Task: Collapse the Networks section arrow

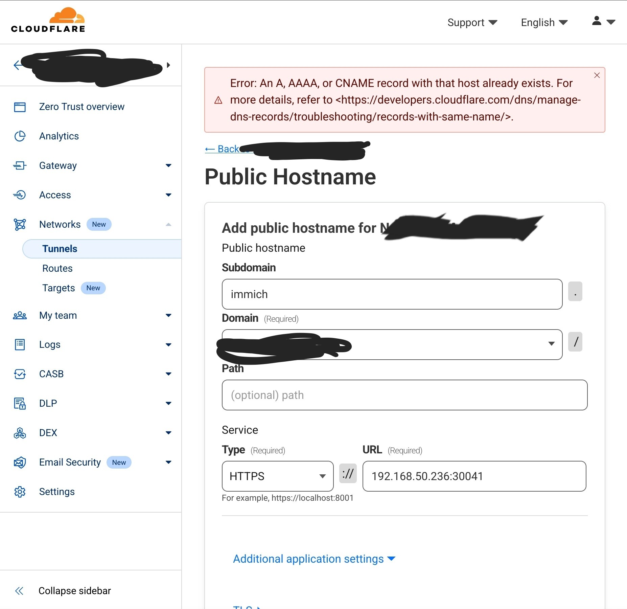Action: pos(168,224)
